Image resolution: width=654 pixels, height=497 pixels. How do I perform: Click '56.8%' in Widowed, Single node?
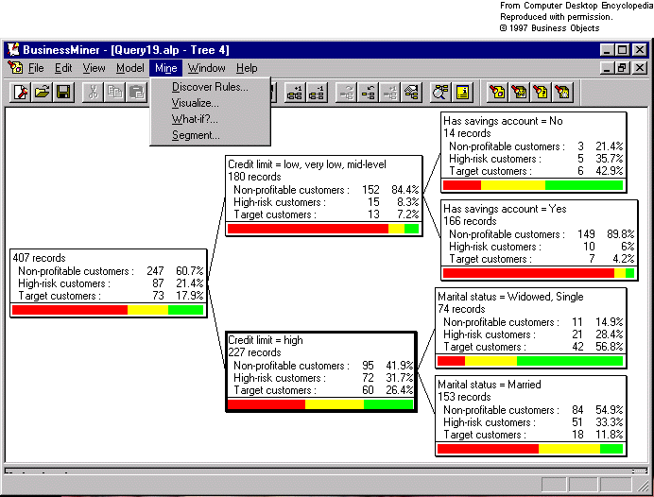[609, 347]
